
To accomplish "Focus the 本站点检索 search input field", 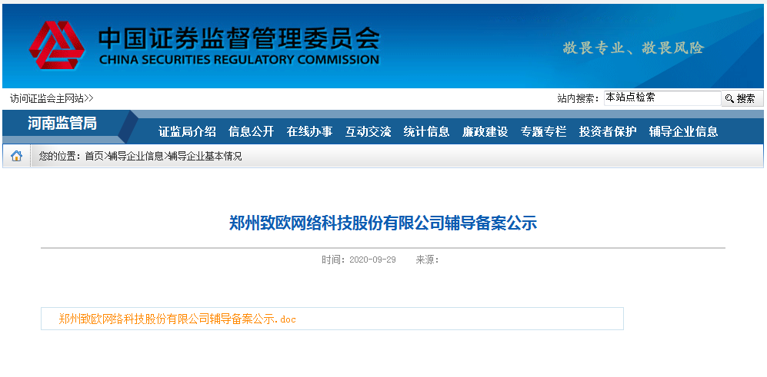I will 662,98.
